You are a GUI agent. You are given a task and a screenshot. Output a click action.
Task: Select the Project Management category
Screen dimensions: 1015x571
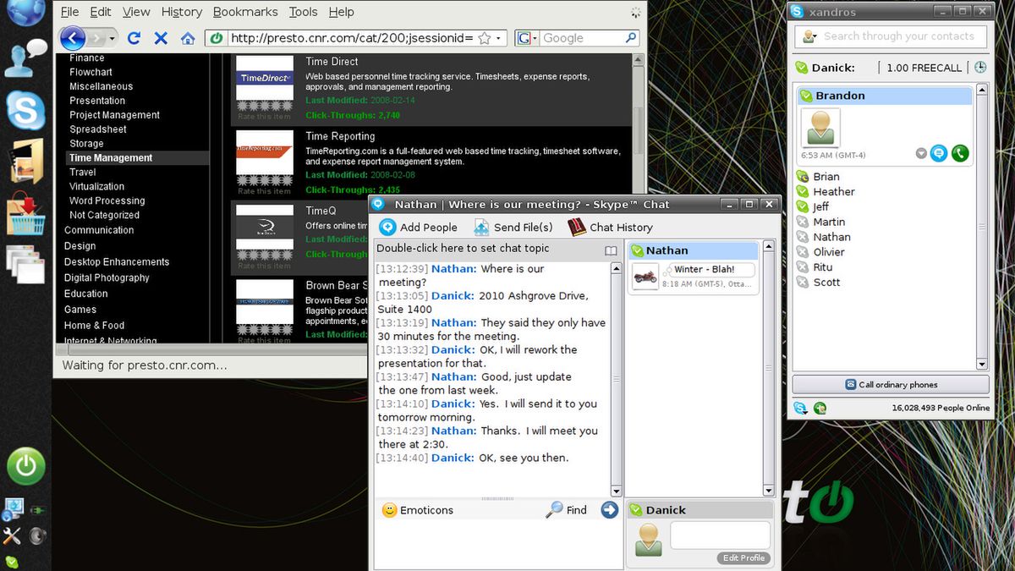tap(114, 115)
